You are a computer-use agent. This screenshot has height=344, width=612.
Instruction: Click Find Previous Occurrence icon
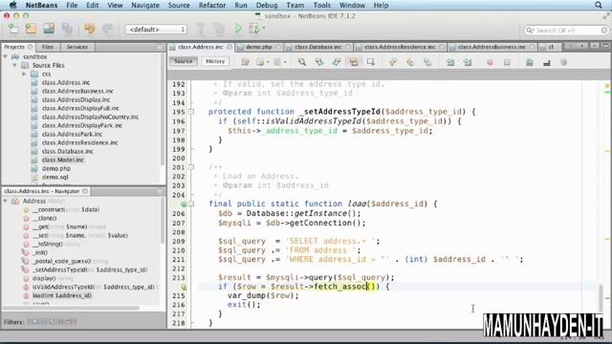(x=319, y=62)
